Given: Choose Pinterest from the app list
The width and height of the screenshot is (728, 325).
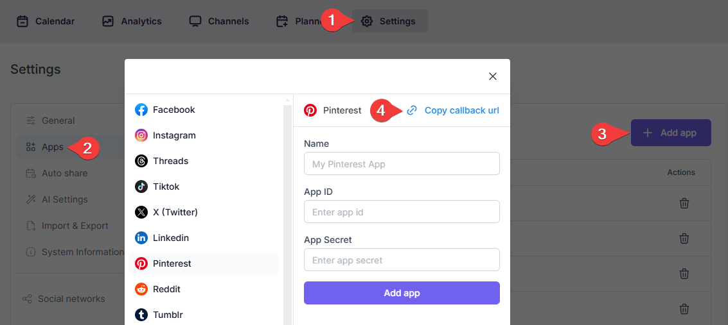Looking at the screenshot, I should 203,263.
